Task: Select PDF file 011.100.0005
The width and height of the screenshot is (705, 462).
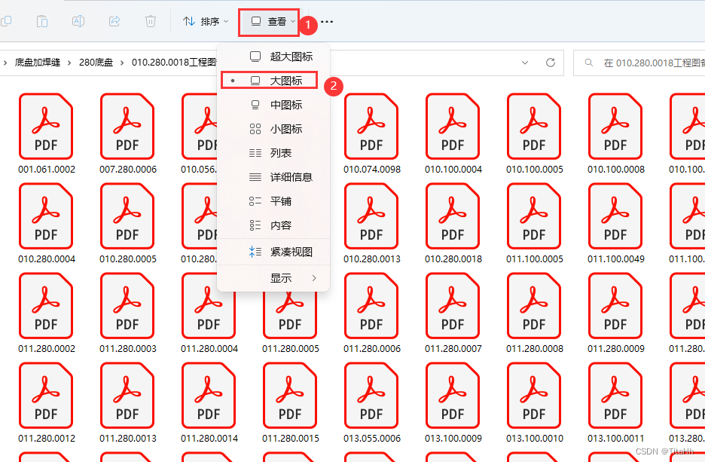Action: coord(535,223)
